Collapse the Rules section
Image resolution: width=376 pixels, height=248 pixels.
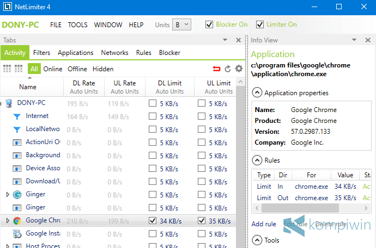[x=257, y=160]
